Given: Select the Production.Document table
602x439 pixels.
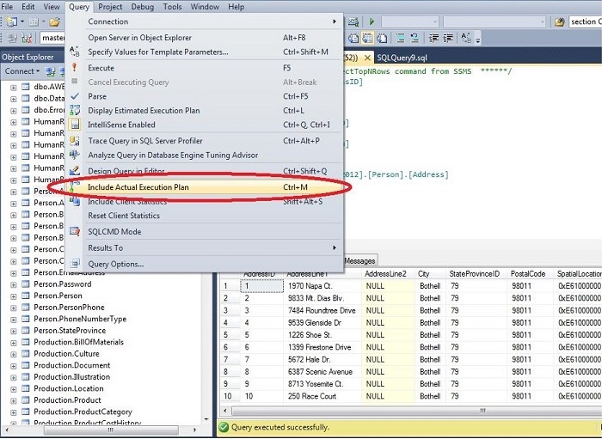Looking at the screenshot, I should click(x=71, y=365).
